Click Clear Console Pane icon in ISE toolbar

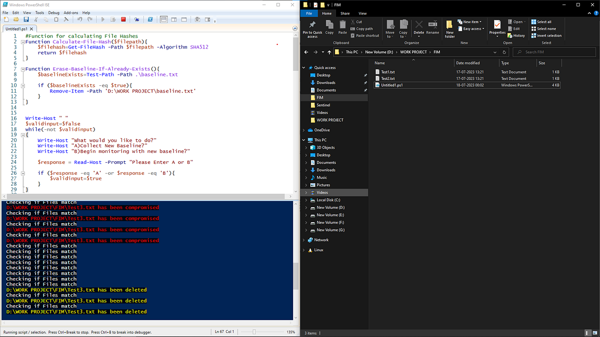pos(66,19)
